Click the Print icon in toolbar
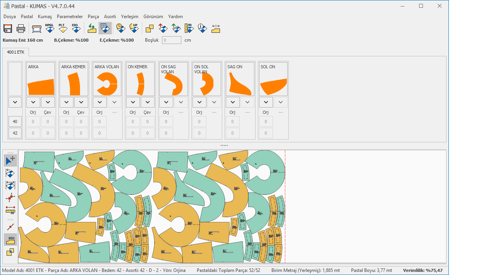491x275 pixels. point(21,29)
